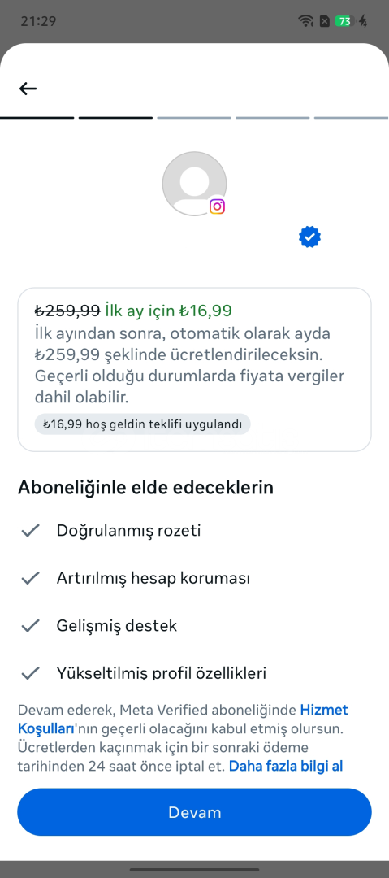Tap the Wi-Fi status bar icon
This screenshot has height=878, width=389.
305,21
